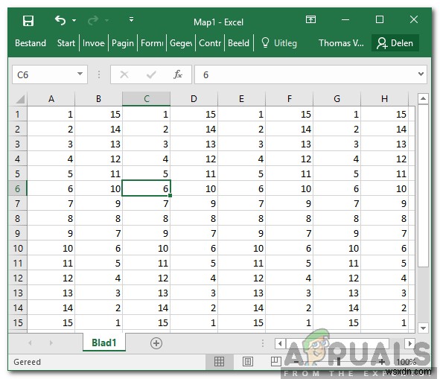Open the Controleren ribbon tab

[x=210, y=43]
